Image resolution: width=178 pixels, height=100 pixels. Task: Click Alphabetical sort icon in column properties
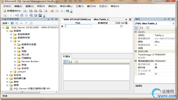70,62
